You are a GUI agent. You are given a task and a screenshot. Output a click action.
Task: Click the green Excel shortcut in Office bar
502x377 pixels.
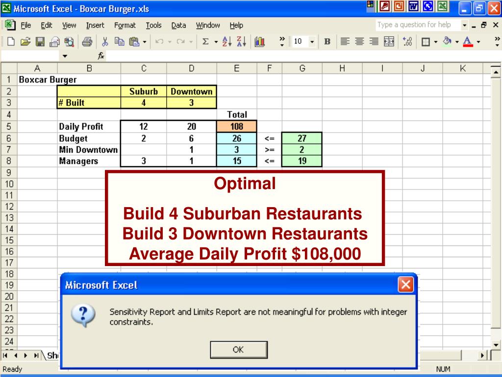click(443, 6)
